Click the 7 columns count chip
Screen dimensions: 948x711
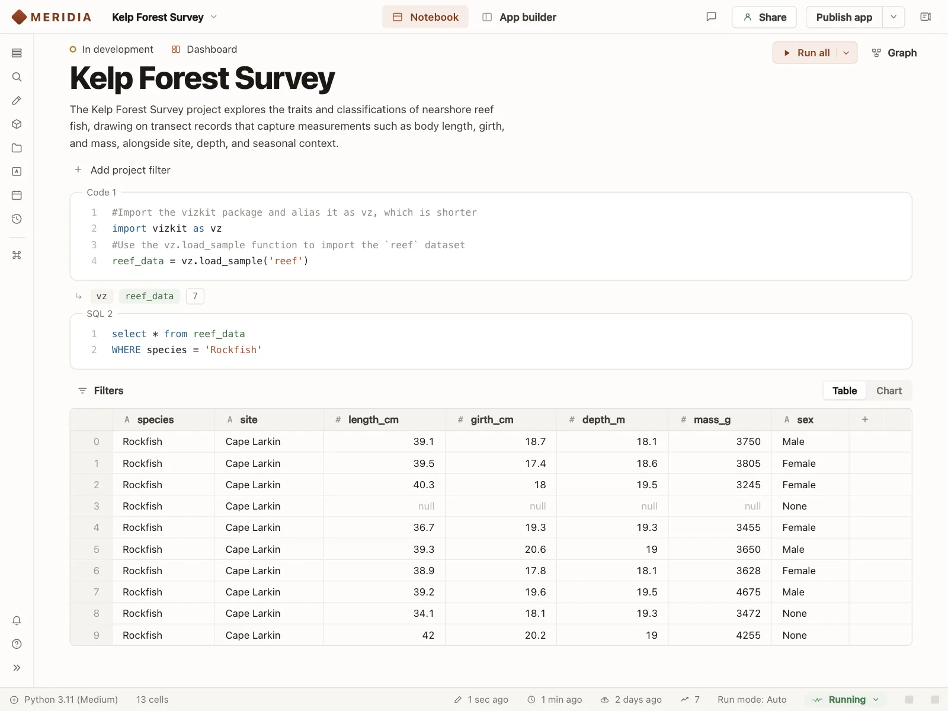(x=195, y=296)
